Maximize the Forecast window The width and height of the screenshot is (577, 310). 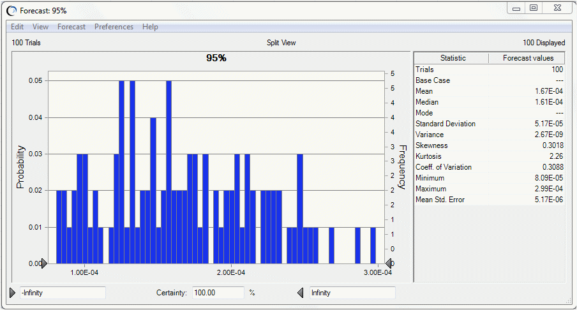534,8
